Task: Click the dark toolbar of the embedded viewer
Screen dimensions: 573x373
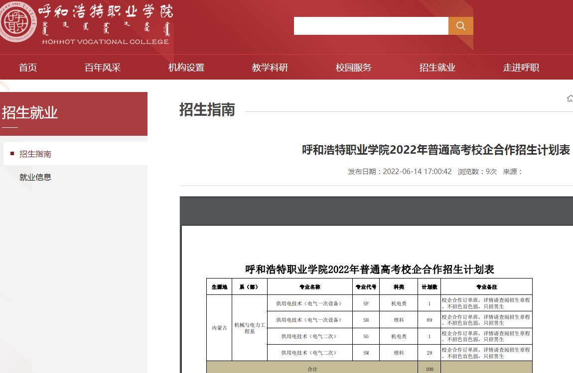Action: (376, 211)
